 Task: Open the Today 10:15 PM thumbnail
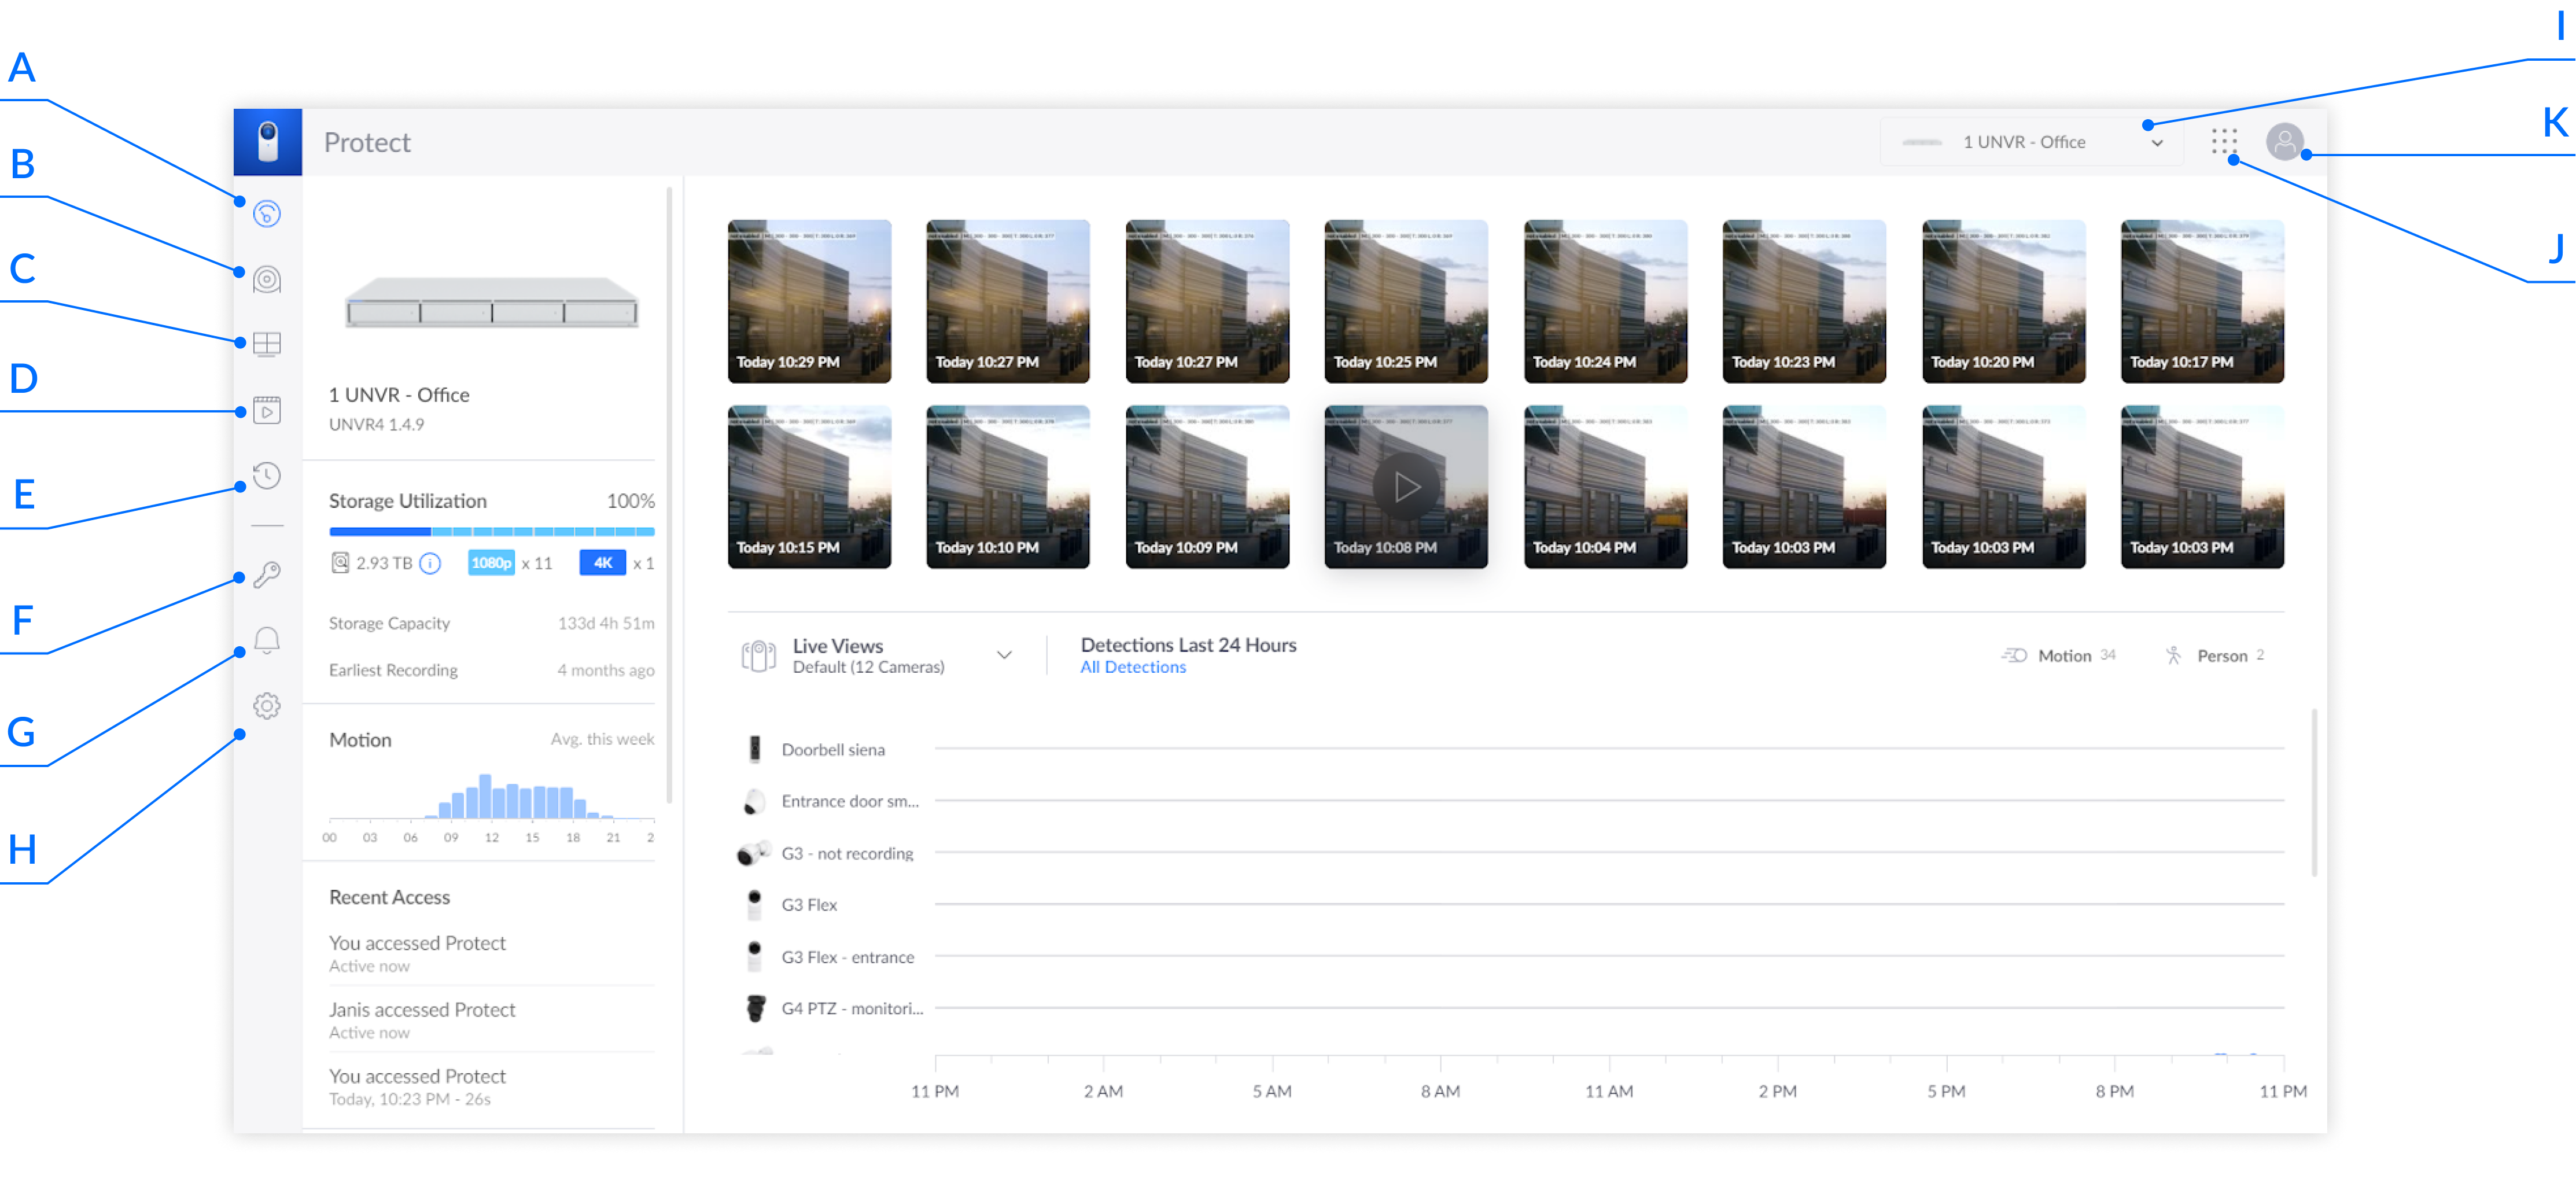[809, 487]
